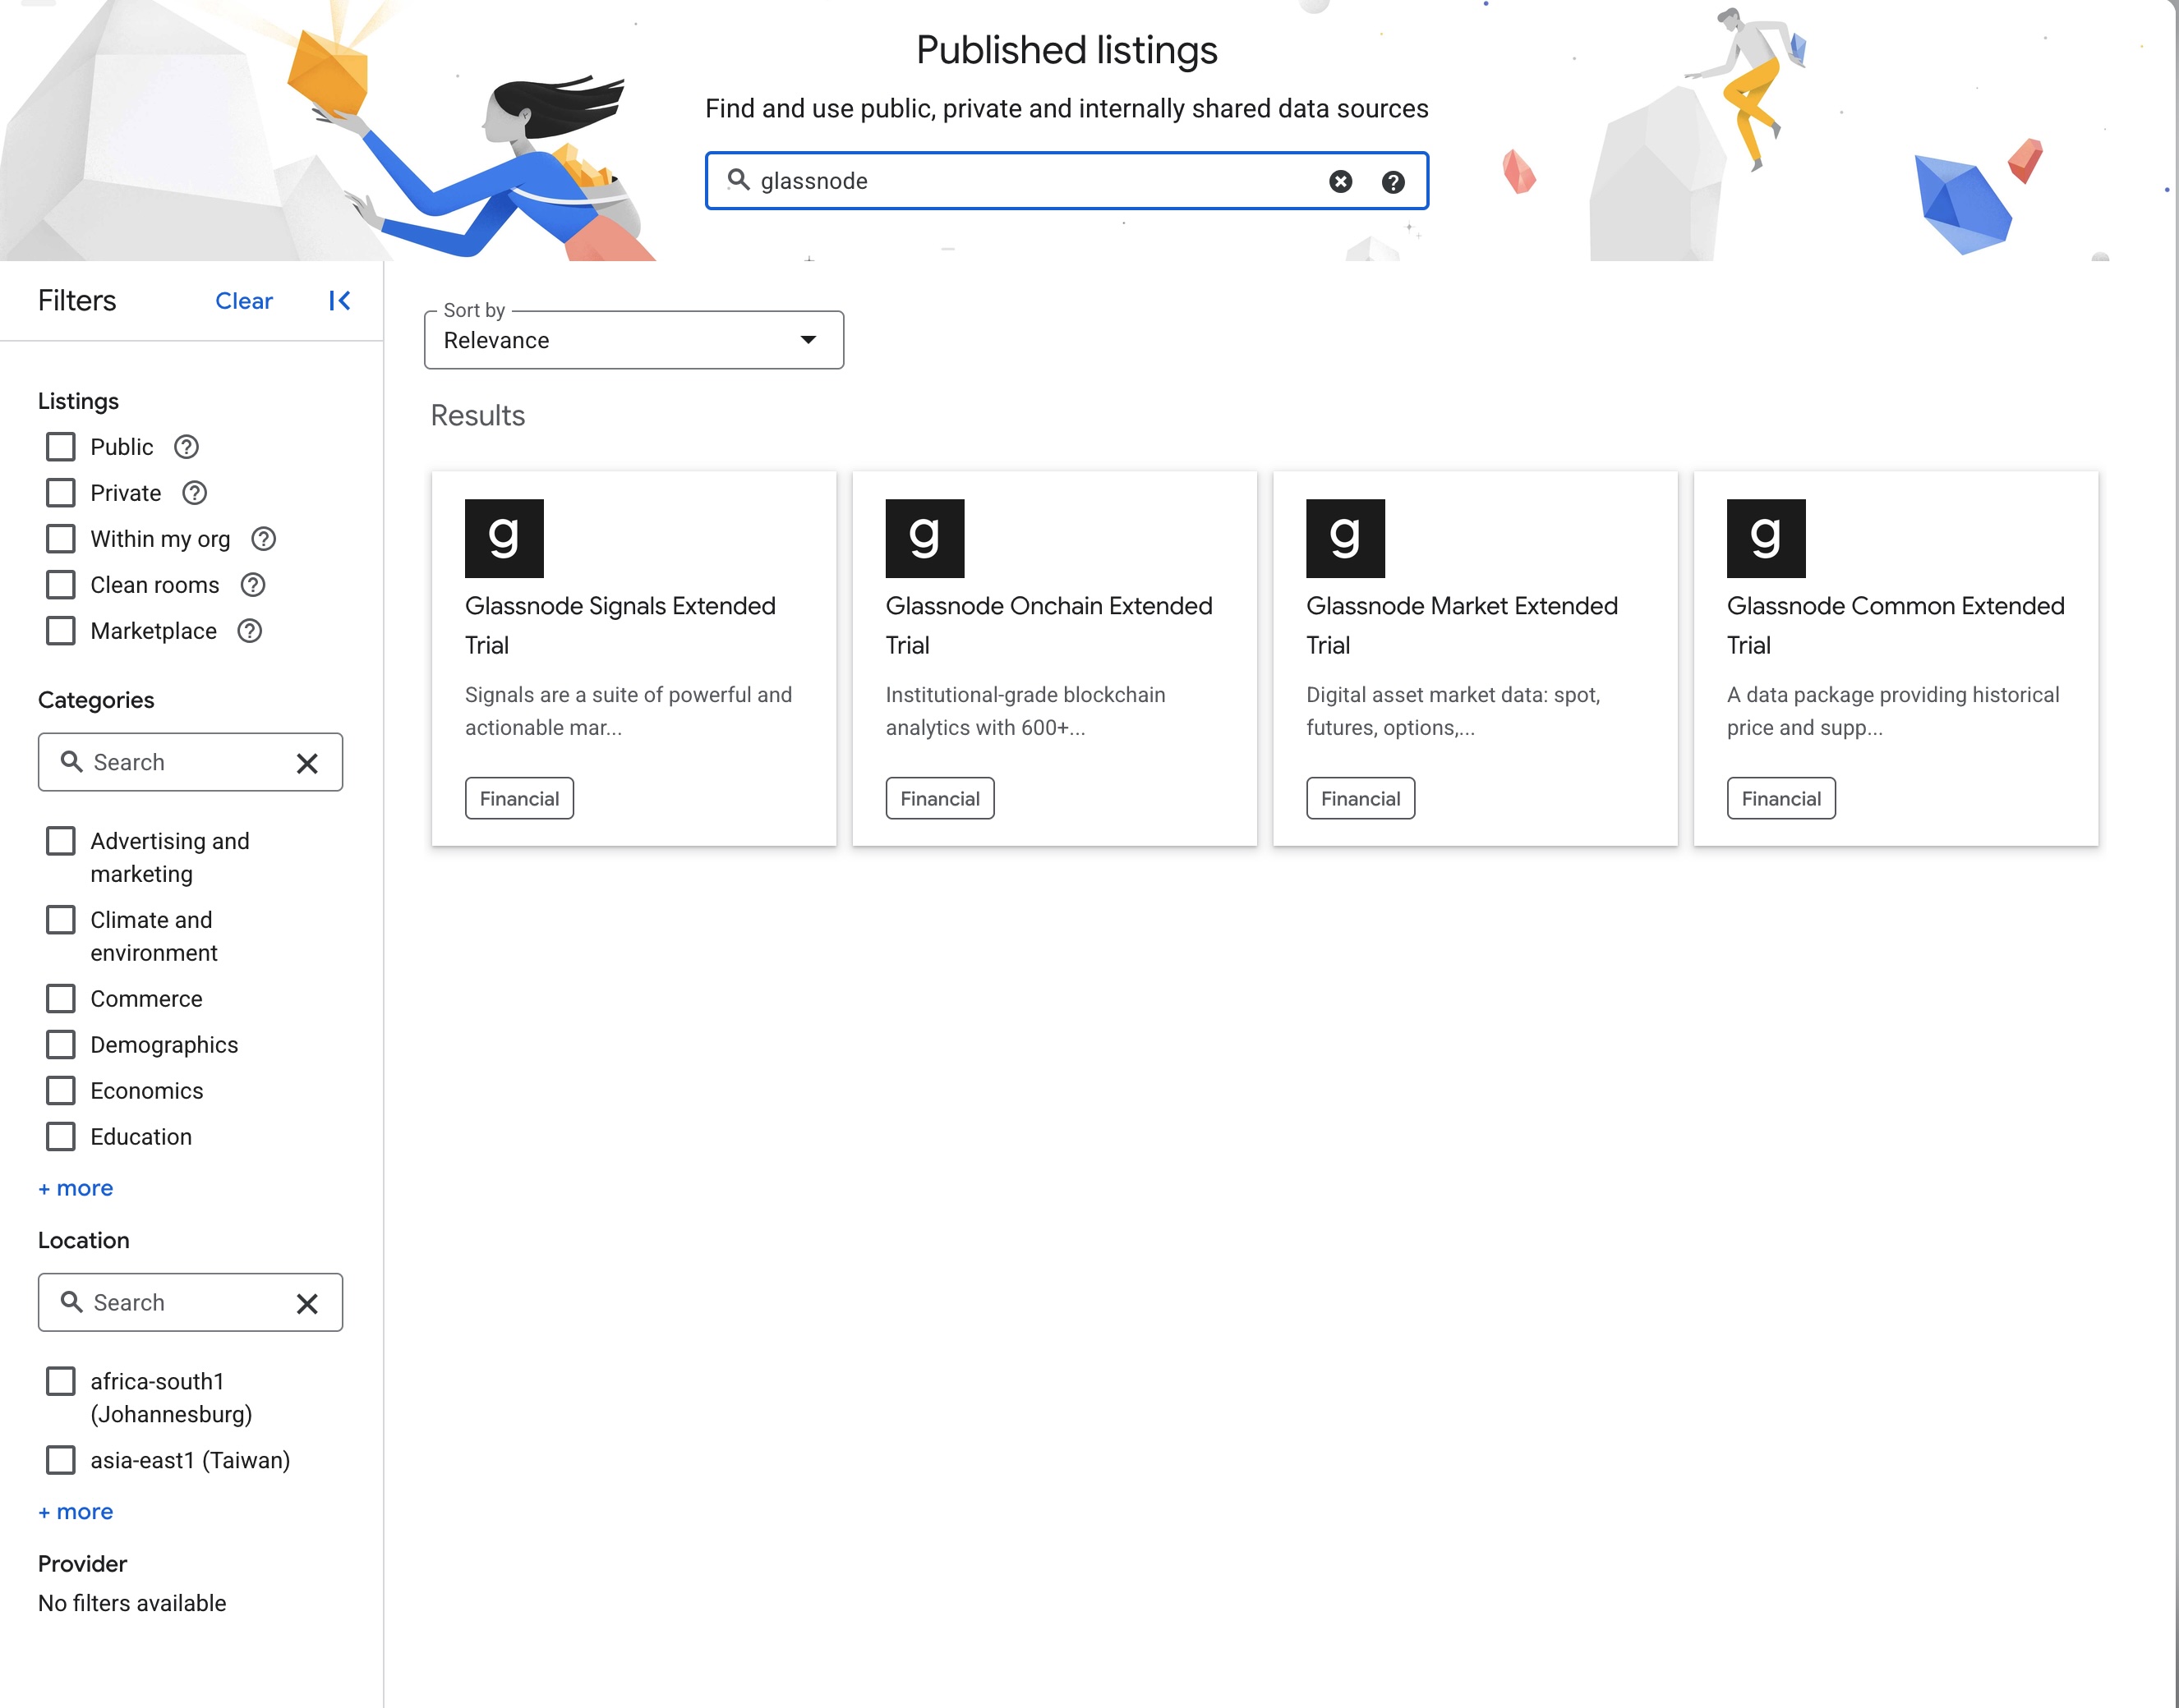Click Financial tag on Signals card

[519, 798]
